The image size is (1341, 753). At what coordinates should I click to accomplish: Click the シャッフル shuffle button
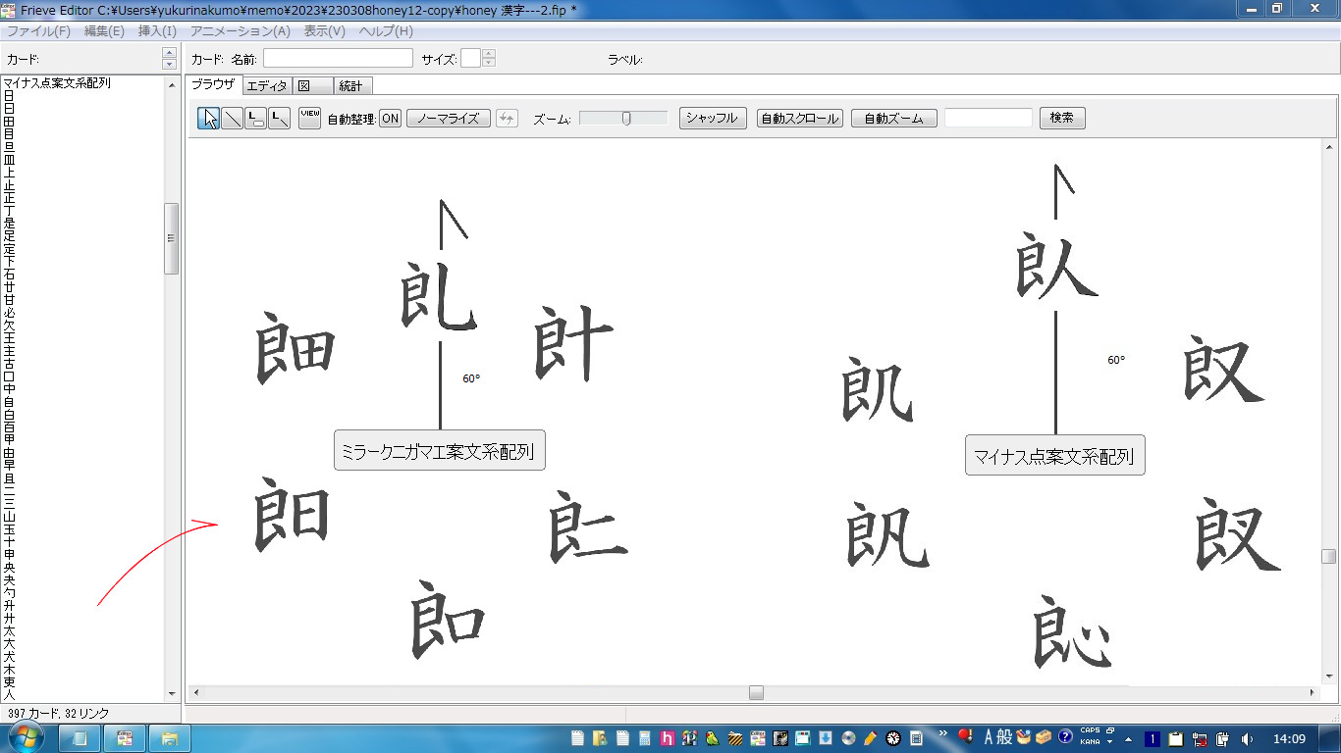(x=713, y=119)
